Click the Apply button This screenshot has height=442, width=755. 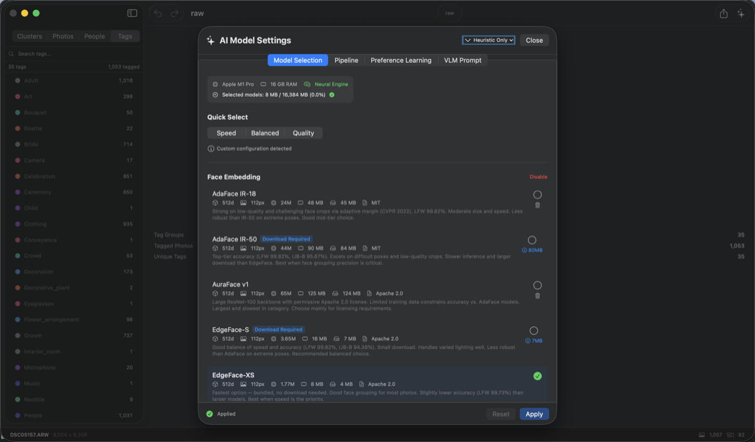[x=534, y=414]
